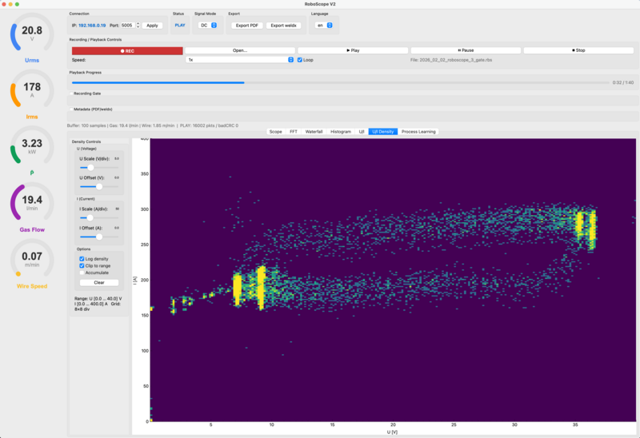Pause the recording playback
Image resolution: width=640 pixels, height=438 pixels.
click(x=466, y=50)
